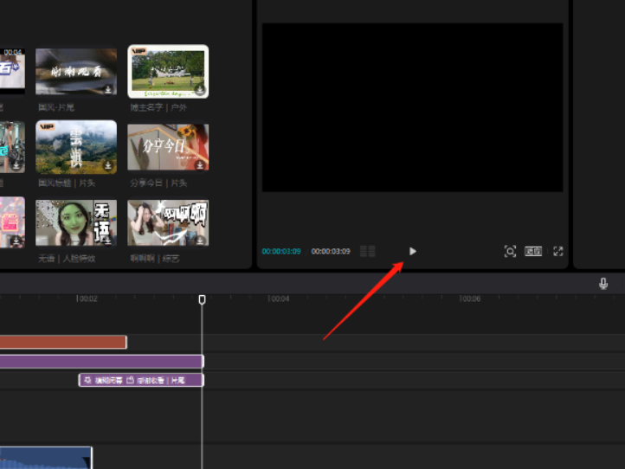Viewport: 625px width, 469px height.
Task: Open the preview zoom focus icon
Action: pyautogui.click(x=510, y=252)
